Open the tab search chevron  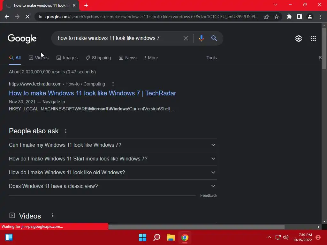tap(276, 4)
